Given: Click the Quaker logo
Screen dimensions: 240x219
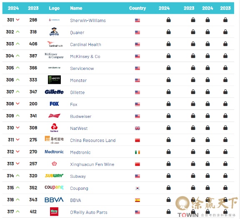Looking at the screenshot, I should point(54,32).
